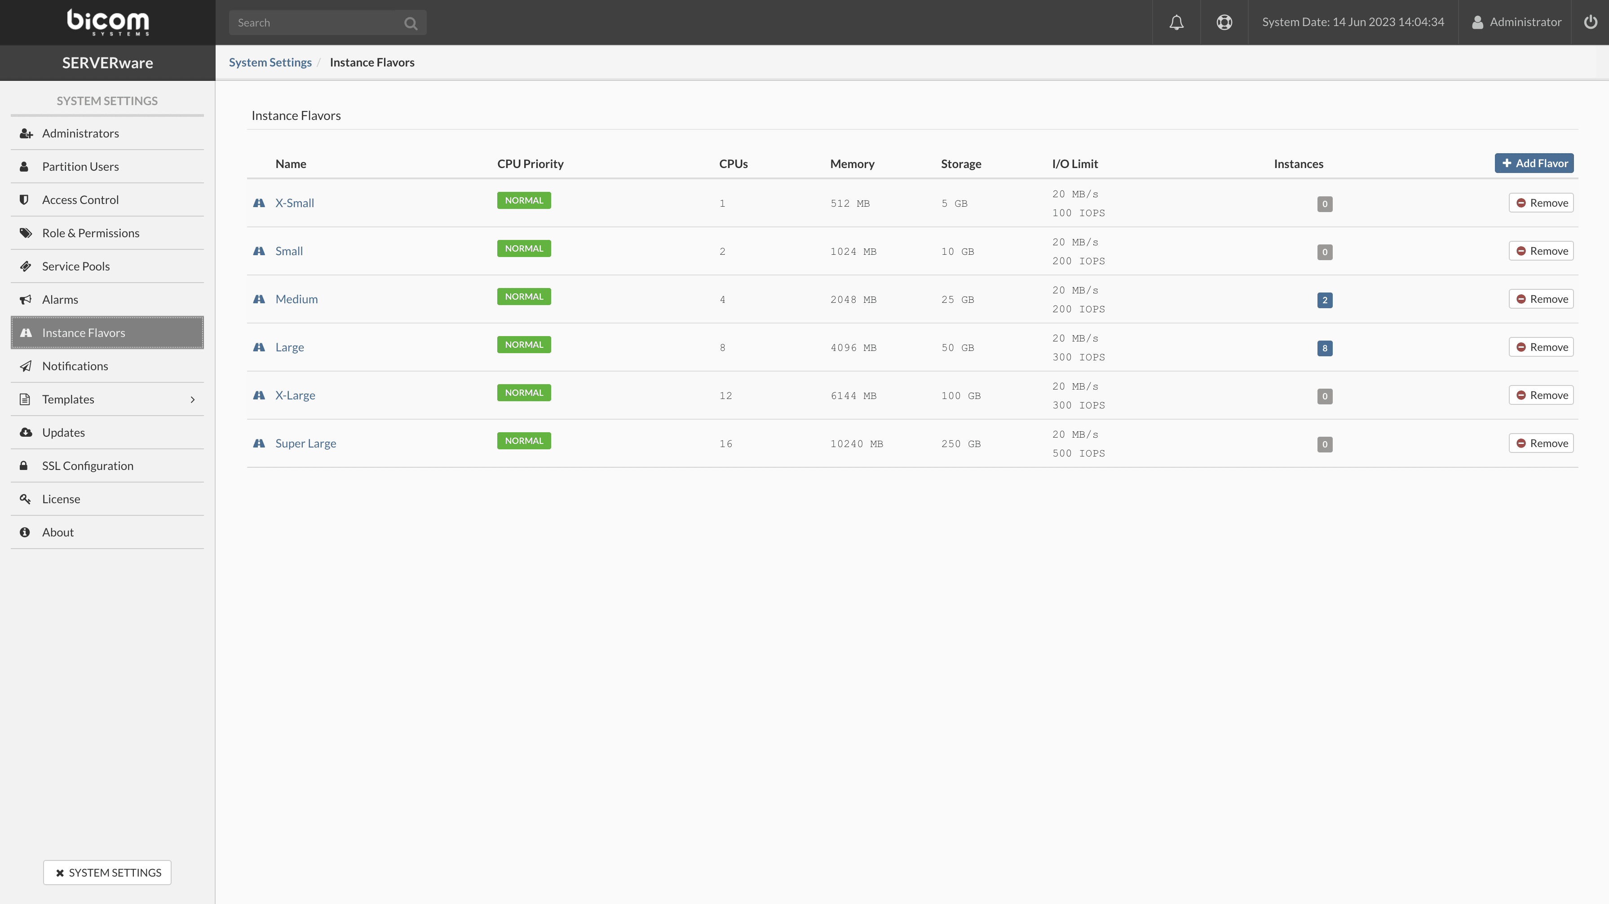Click the Role & Permissions tags icon
Viewport: 1609px width, 904px height.
[x=26, y=233]
